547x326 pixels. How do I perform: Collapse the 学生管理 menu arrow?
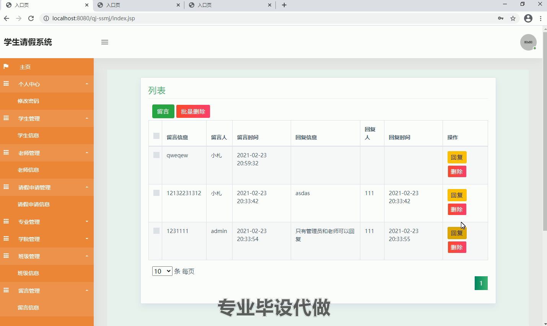click(x=87, y=118)
